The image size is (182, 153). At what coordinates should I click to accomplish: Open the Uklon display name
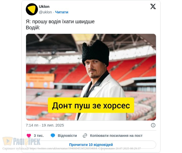tap(44, 7)
